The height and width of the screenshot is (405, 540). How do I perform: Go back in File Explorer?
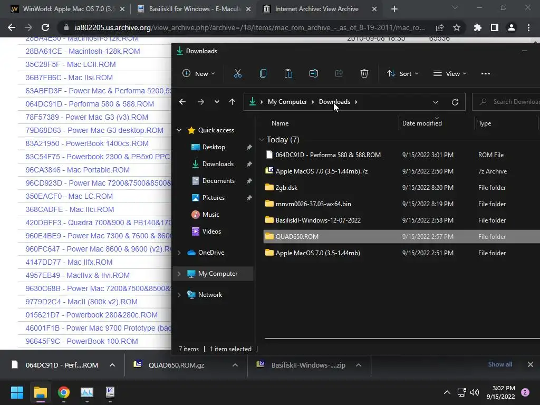click(182, 102)
